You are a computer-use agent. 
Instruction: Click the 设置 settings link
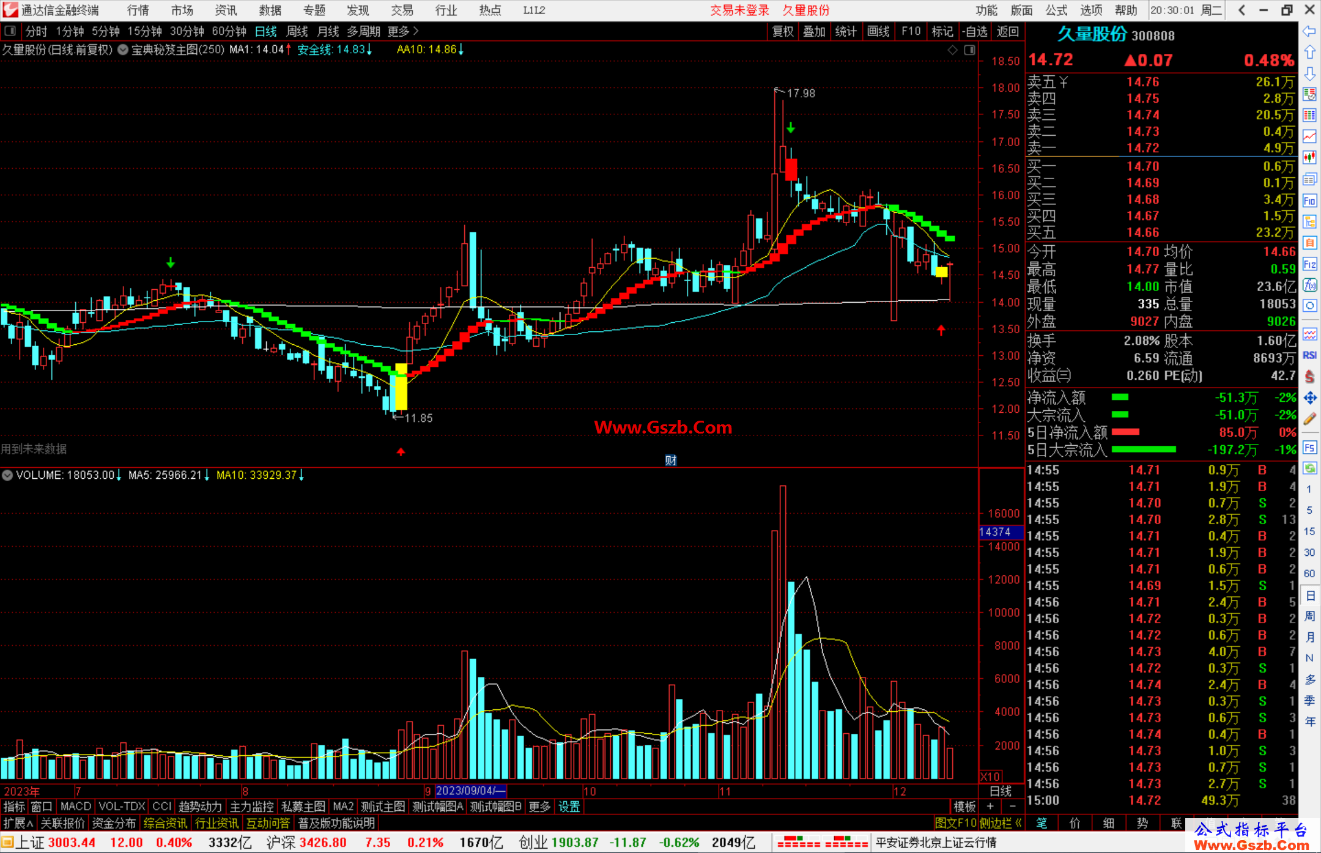569,807
